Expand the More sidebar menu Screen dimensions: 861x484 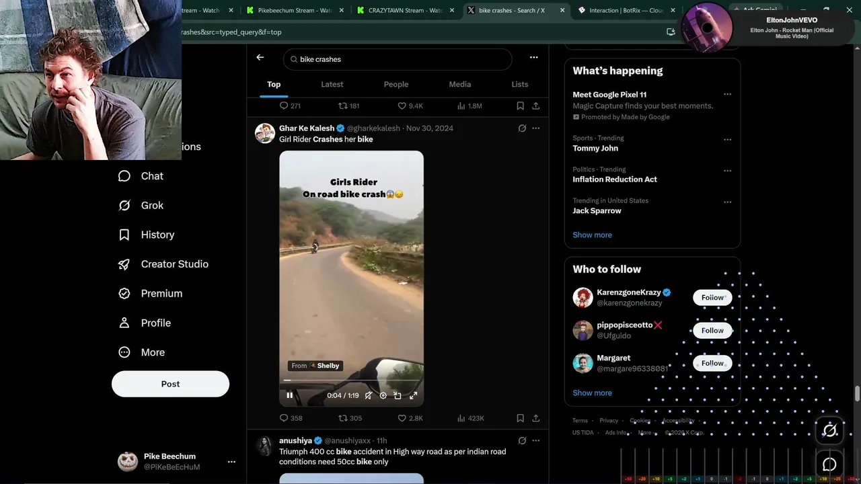tap(142, 352)
